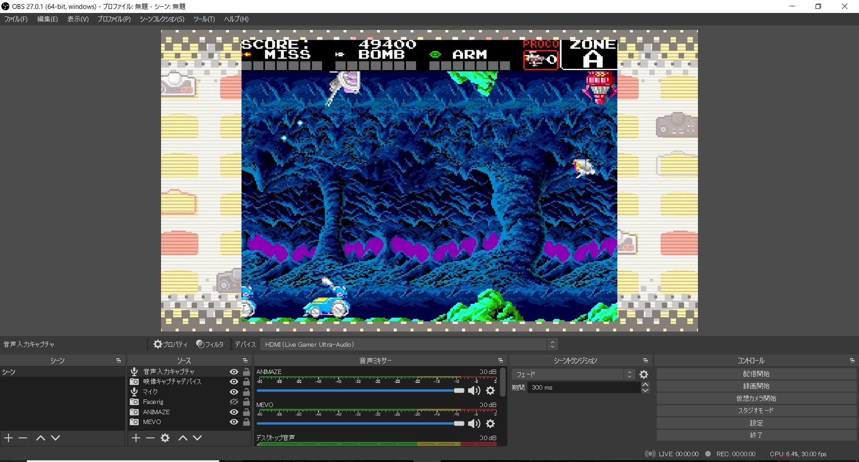Remove the selected source with the minus icon
This screenshot has width=859, height=462.
coord(150,438)
